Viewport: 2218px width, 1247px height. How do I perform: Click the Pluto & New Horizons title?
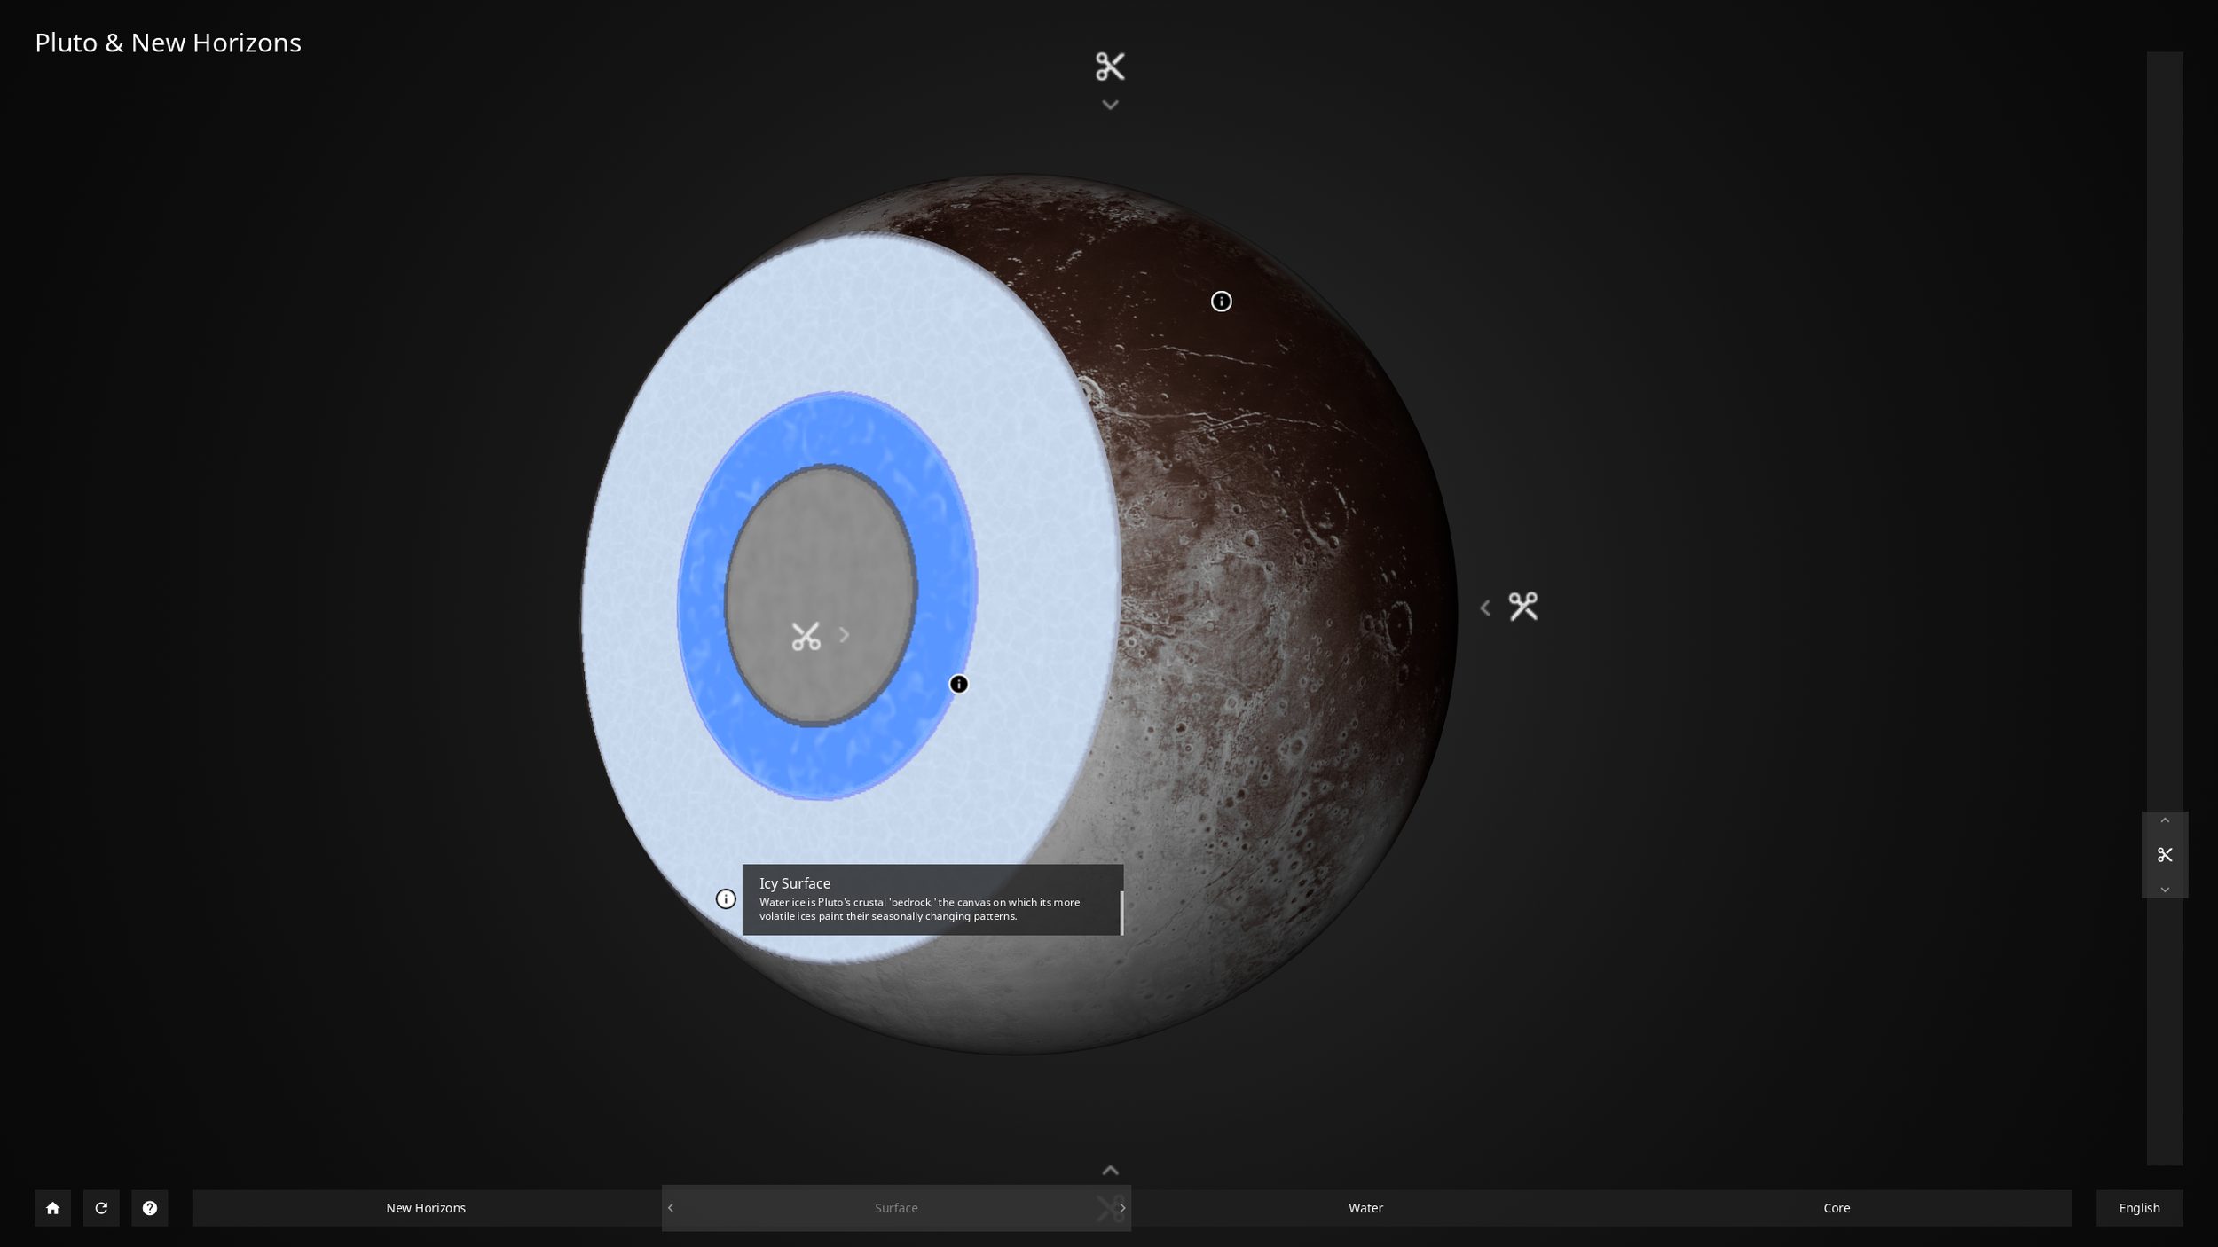(x=168, y=43)
